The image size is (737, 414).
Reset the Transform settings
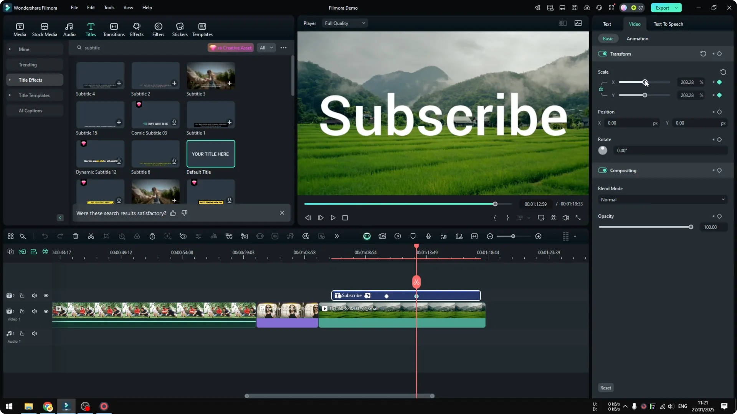703,54
